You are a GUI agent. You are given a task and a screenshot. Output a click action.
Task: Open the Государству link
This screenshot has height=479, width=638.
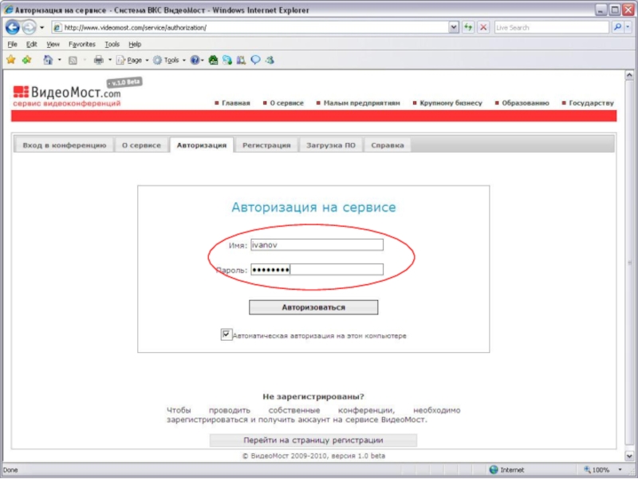coord(591,103)
